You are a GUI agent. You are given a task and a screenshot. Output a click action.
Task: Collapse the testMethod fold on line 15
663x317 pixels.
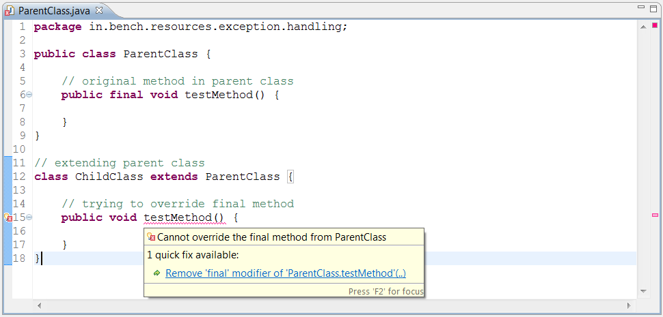29,217
